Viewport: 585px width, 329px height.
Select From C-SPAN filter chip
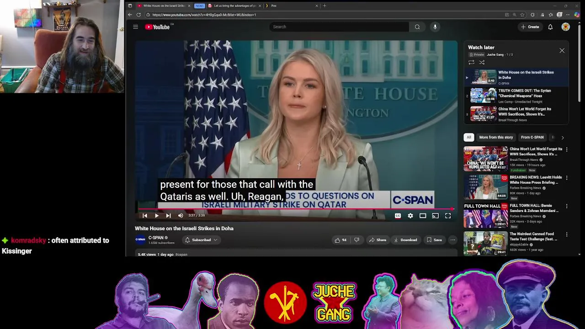pos(532,138)
